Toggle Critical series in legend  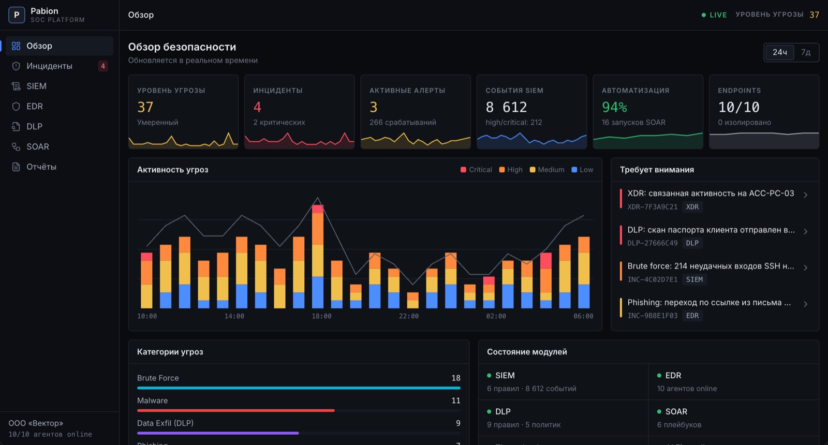click(476, 170)
